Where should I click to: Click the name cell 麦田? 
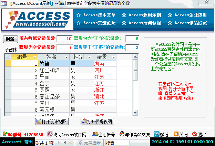54,103
